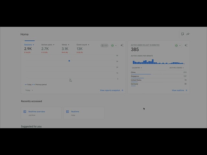Click the Realtime card's report icon
Screen dimensions: 207x155
click(x=68, y=112)
